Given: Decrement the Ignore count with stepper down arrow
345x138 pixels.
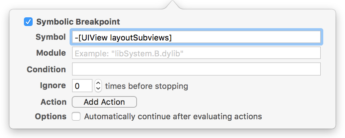Looking at the screenshot, I should [x=98, y=89].
